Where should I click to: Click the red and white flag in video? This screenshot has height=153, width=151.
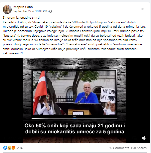40,91
